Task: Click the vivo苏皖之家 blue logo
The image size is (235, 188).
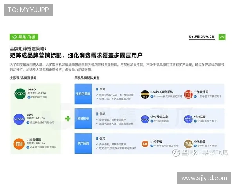Action: (x=145, y=119)
